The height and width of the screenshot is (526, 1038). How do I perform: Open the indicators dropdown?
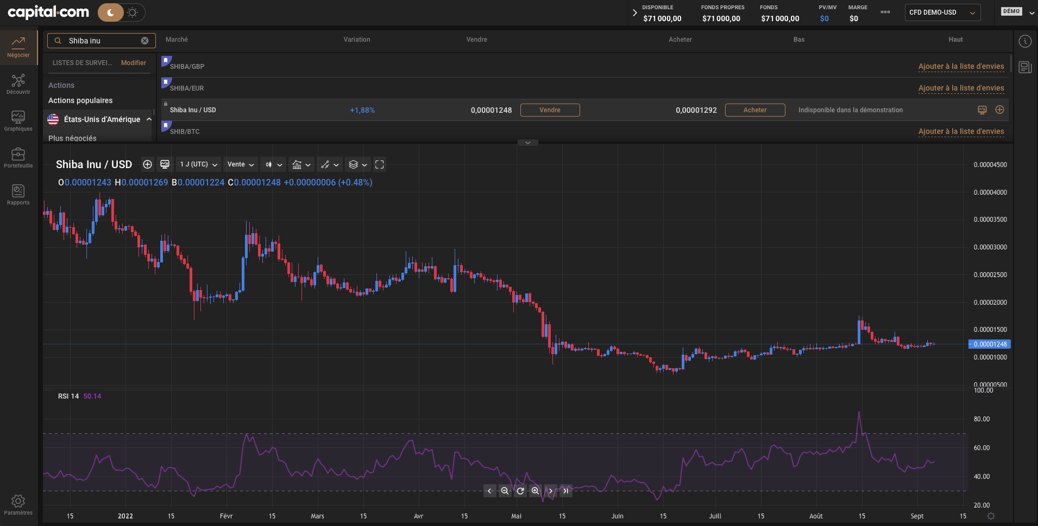coord(301,164)
